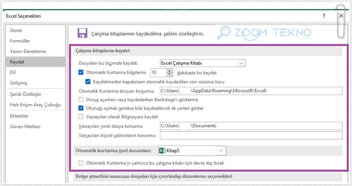Open Şeridi Özelleştir settings

pyautogui.click(x=25, y=94)
